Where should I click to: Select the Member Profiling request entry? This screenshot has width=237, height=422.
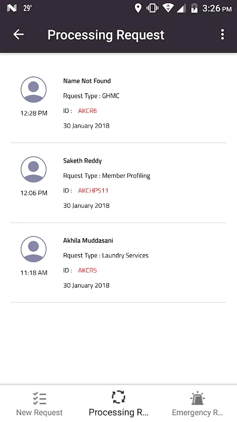tap(118, 183)
